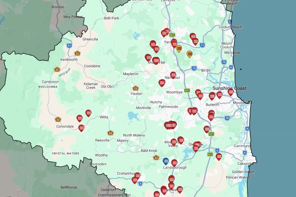296x197 pixels.
Task: Select the Maleny town label
Action: (122, 140)
